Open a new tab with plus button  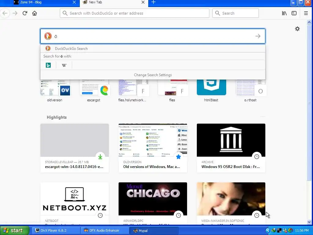(x=153, y=2)
